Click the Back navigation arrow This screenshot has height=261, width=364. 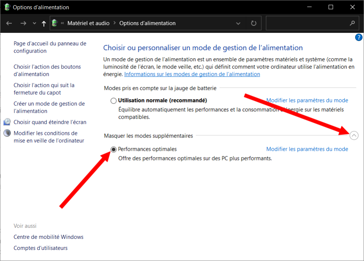click(10, 23)
